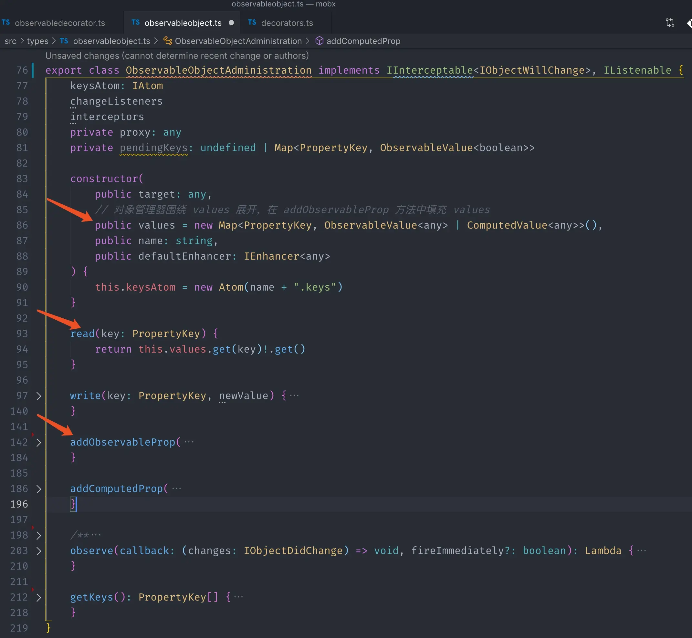Expand the folded observe method on line 203
This screenshot has width=692, height=638.
pyautogui.click(x=38, y=551)
